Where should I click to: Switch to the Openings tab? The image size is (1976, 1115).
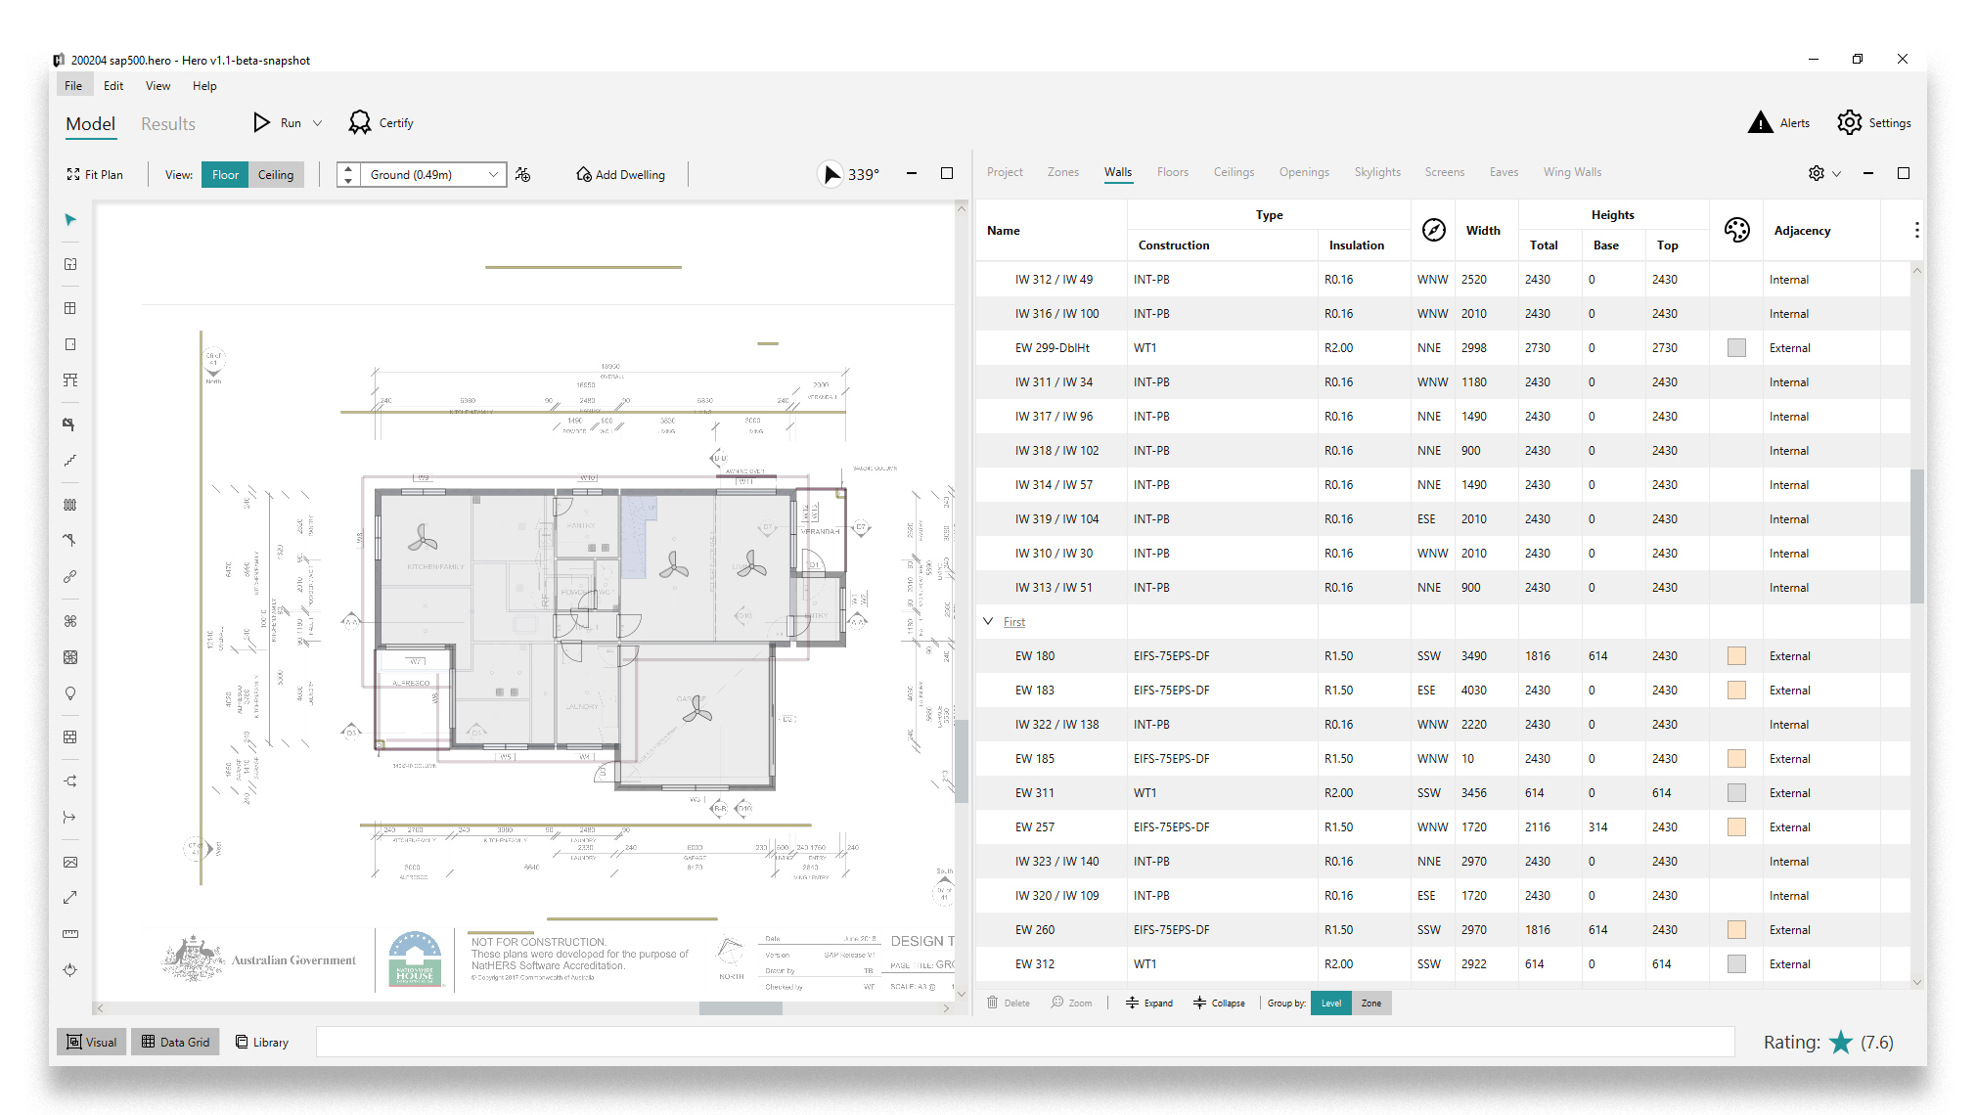[x=1303, y=172]
